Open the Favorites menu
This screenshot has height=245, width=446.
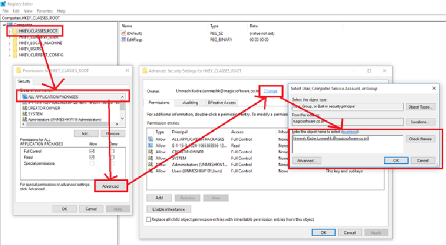[44, 11]
